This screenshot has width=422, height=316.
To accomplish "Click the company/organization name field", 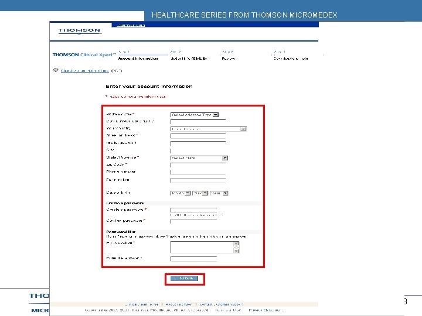I will pyautogui.click(x=198, y=122).
